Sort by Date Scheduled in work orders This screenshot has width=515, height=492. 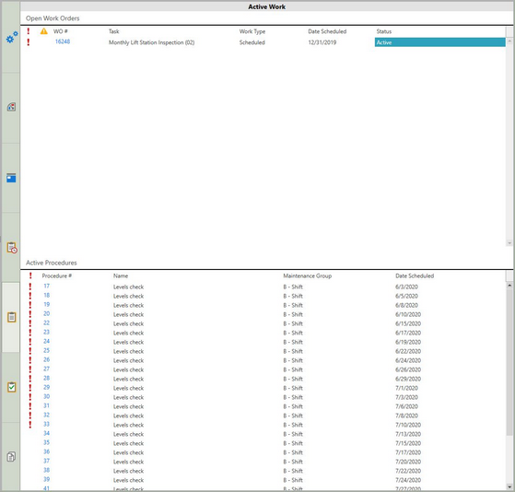click(x=327, y=31)
